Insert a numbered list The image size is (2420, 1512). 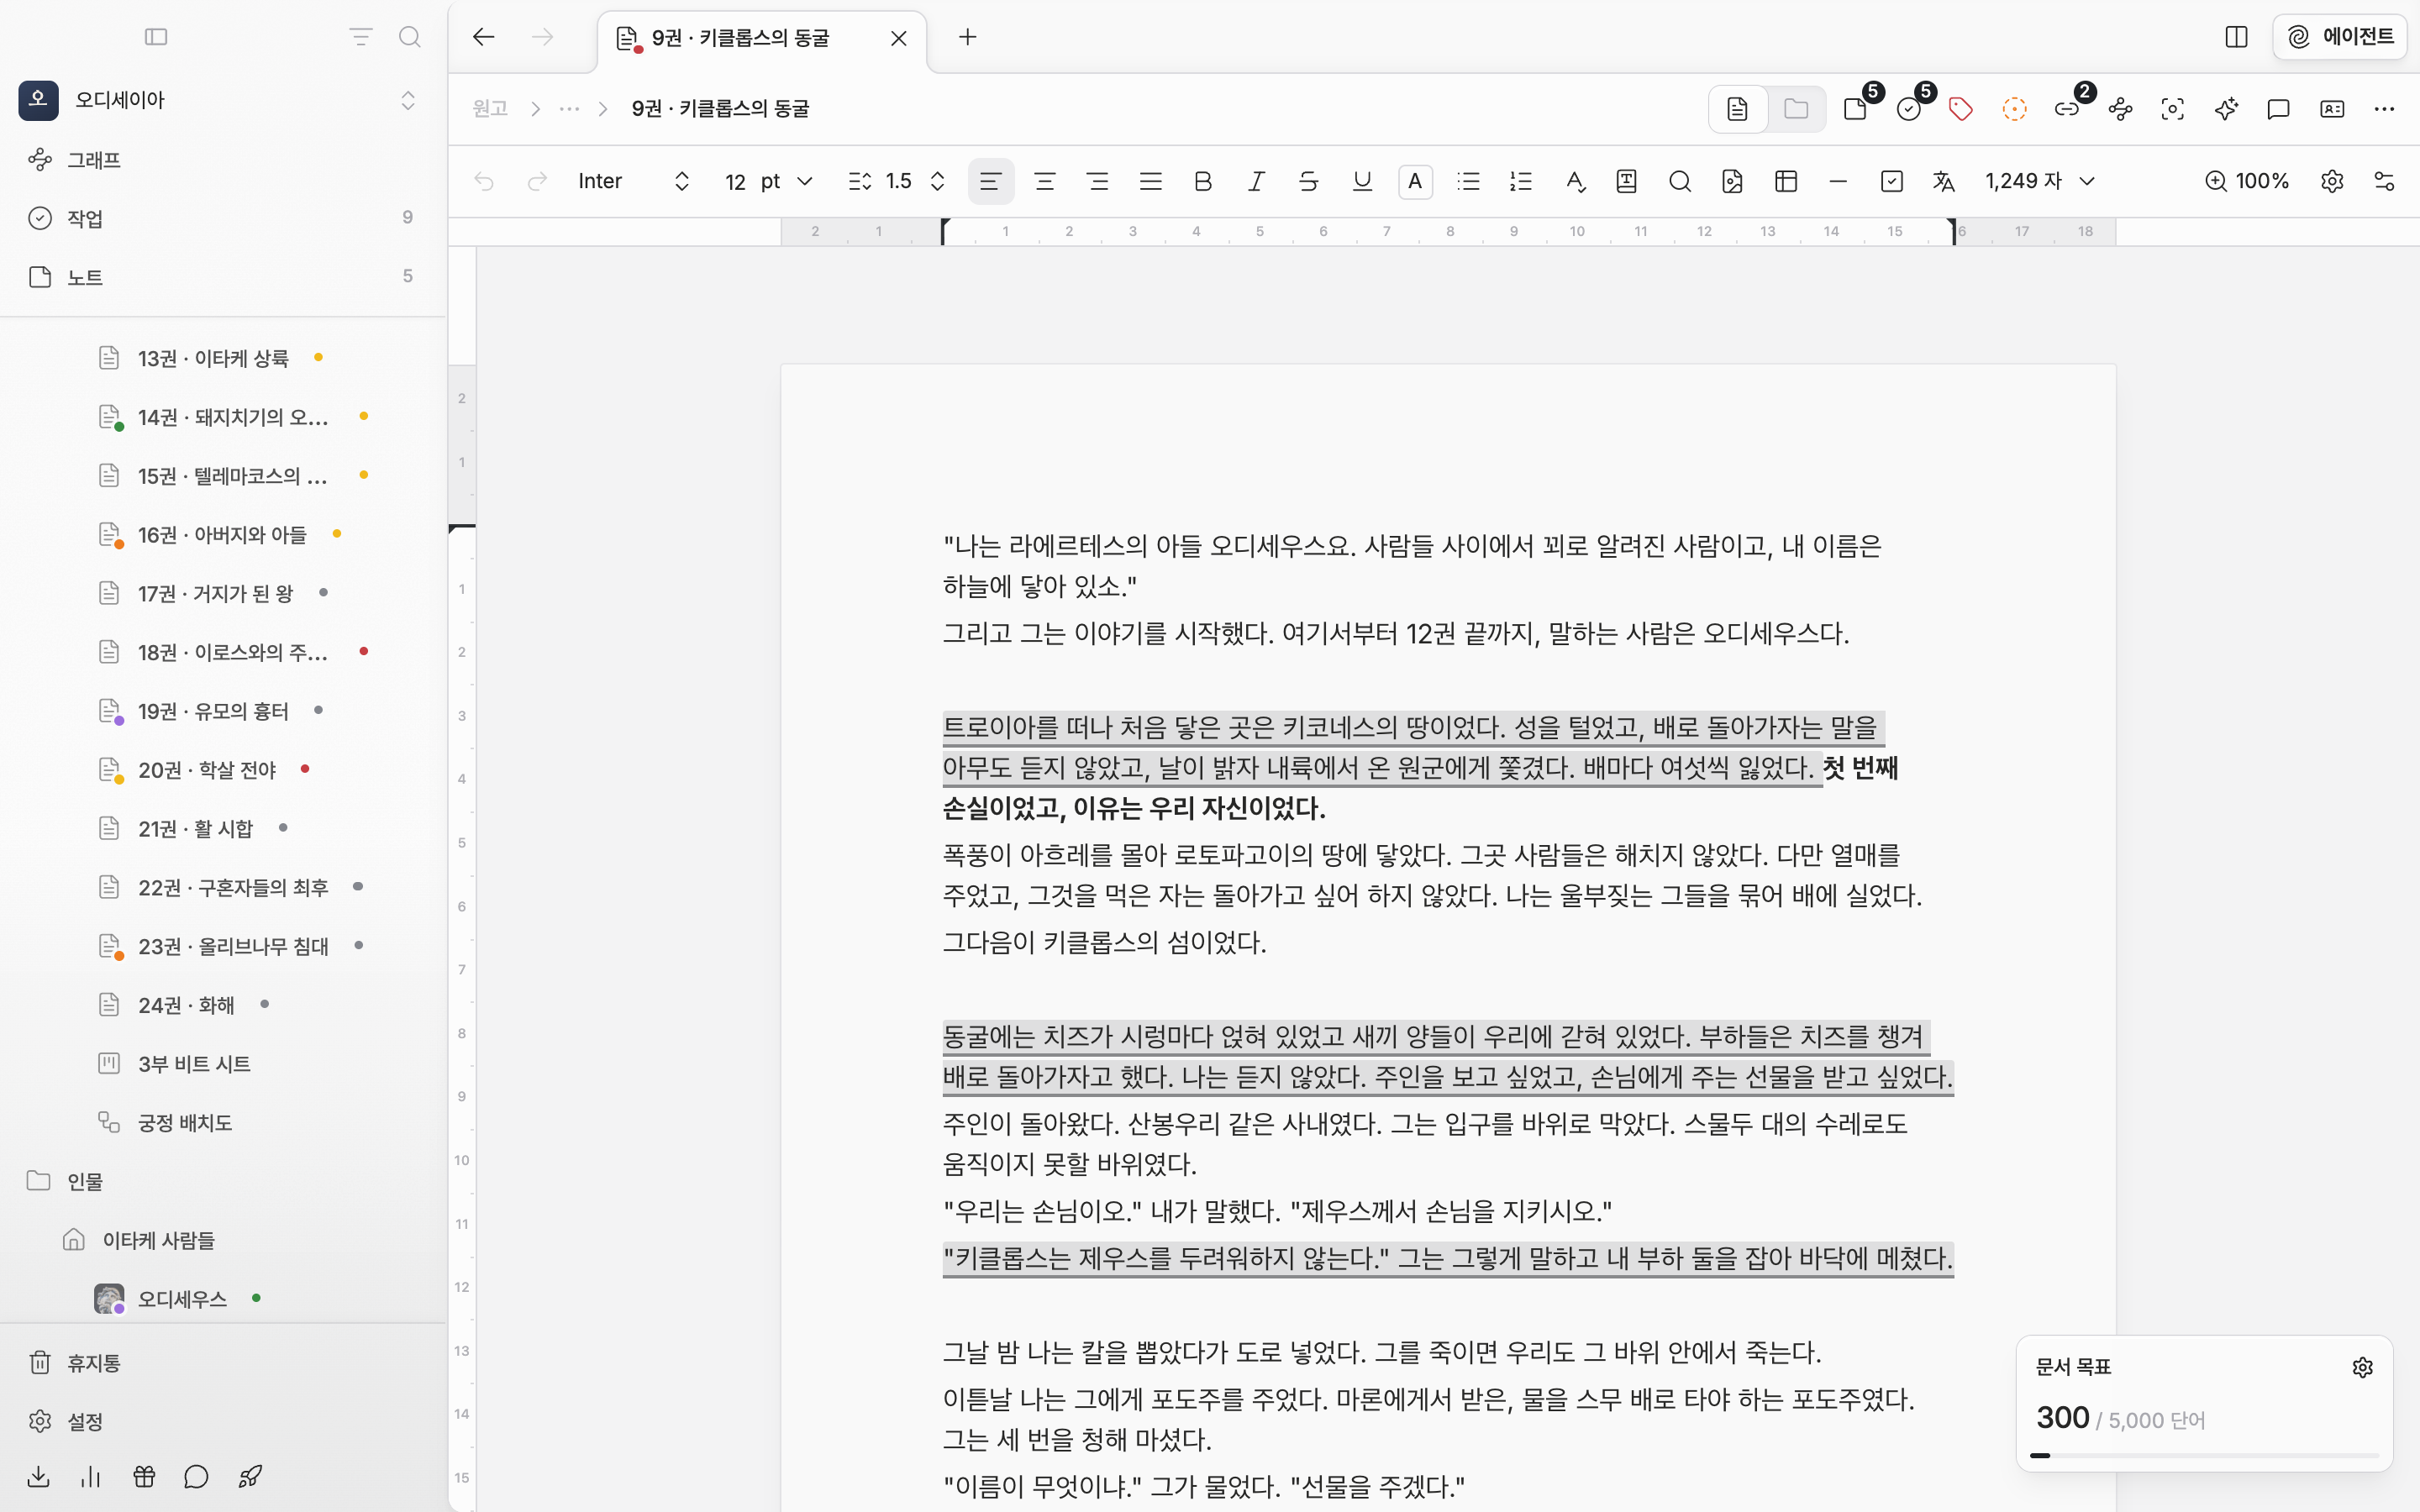(1521, 181)
